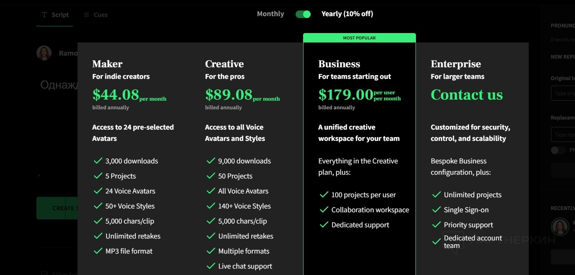Click the Cues tab's sliders icon

coord(86,15)
